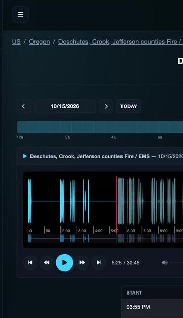Rewind the audio
The width and height of the screenshot is (183, 318).
(x=47, y=263)
